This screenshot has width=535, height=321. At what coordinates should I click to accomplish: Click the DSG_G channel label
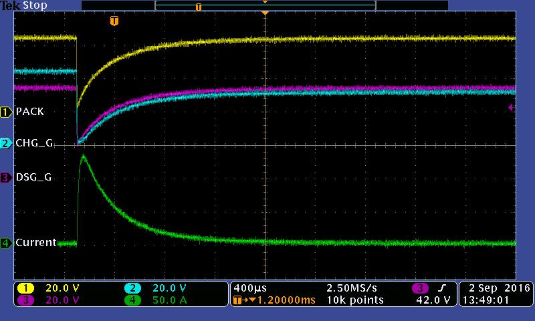click(x=34, y=177)
